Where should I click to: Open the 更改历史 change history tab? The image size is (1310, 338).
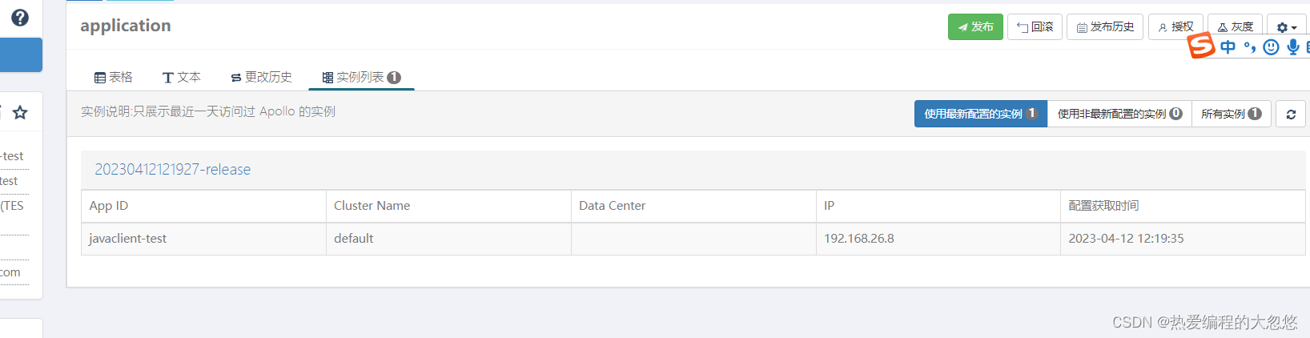[x=261, y=77]
